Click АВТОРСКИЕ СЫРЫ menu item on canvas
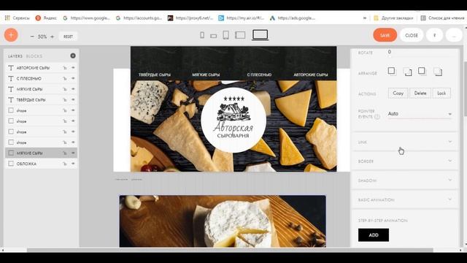The image size is (467, 263). (311, 75)
